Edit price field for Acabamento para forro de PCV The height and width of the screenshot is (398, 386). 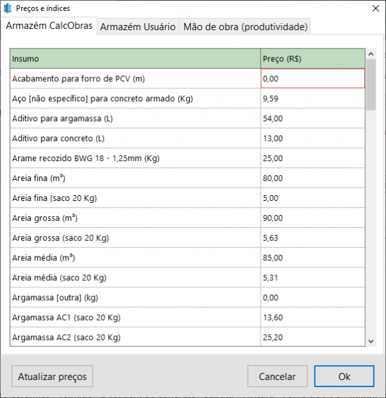313,79
